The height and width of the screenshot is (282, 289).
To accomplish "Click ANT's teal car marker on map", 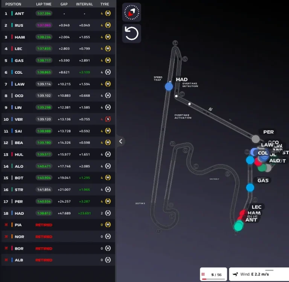I will [238, 227].
